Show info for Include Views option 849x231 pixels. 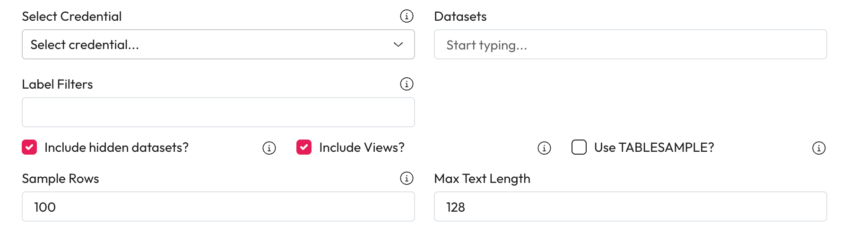(544, 148)
